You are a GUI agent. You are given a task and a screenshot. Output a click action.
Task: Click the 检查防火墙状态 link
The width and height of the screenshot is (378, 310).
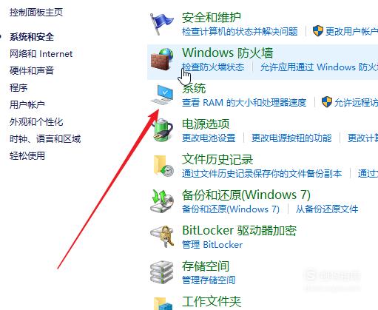pos(213,67)
